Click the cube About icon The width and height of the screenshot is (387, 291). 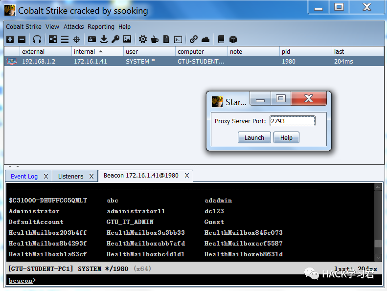[233, 39]
